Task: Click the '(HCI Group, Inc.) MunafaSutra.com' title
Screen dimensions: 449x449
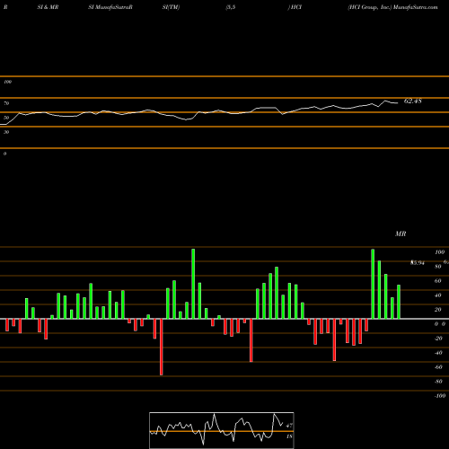Action: coord(392,7)
